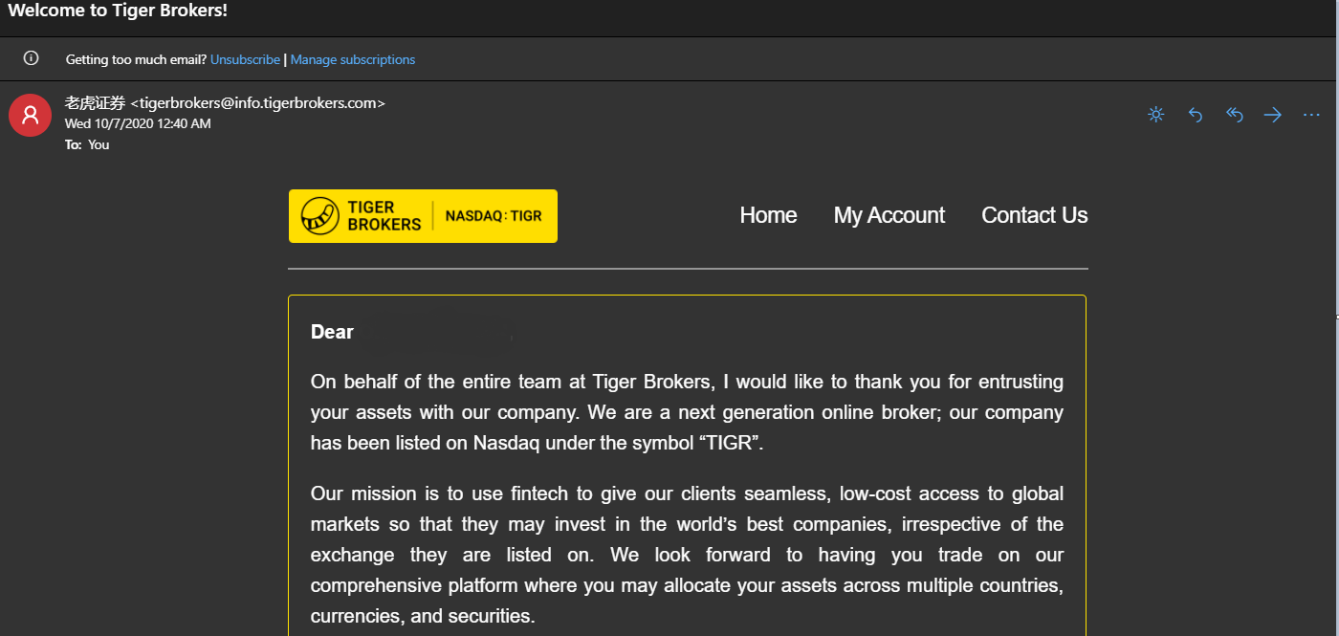Click the Wed 10/7/2020 timestamp

[138, 123]
